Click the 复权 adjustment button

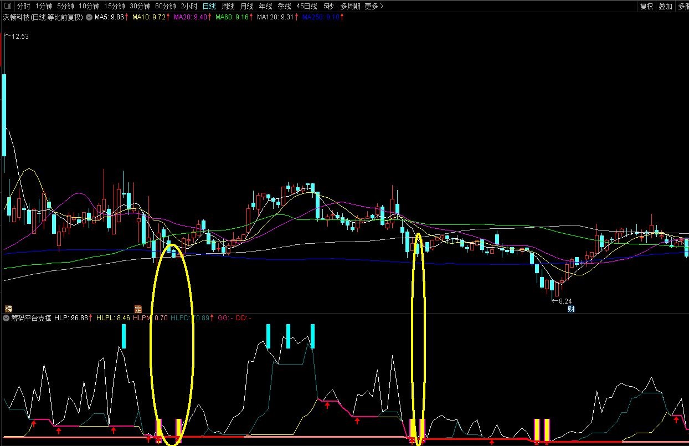[x=646, y=7]
